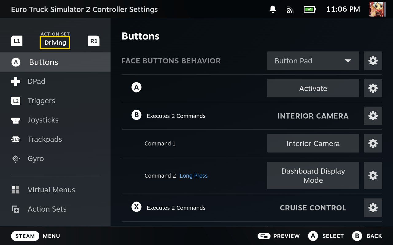
Task: Open gear for Command 1 Interior Camera
Action: pyautogui.click(x=373, y=143)
